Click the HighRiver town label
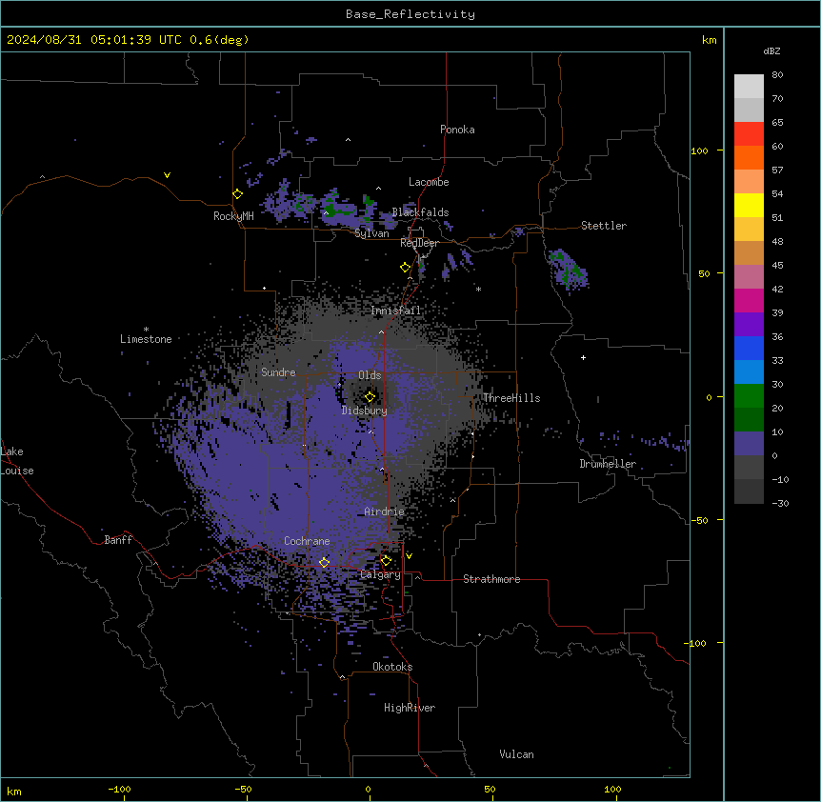 click(x=410, y=708)
